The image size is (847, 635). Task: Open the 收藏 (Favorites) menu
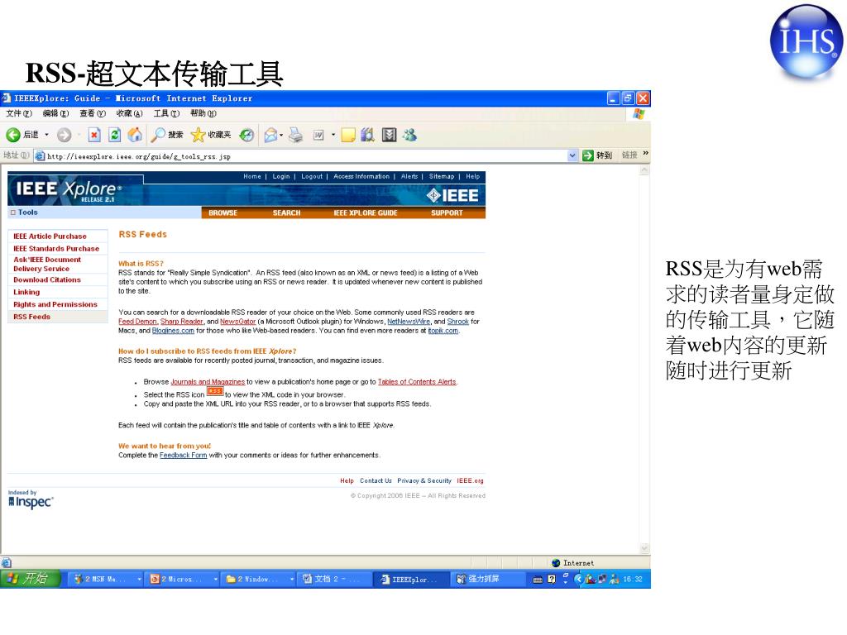coord(130,113)
